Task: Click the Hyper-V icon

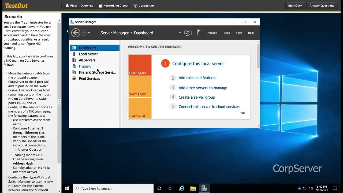Action: (74, 66)
